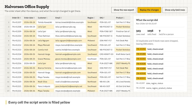The image size is (192, 108).
Task: Select email theo.rahman84@example.org
Action: [70, 36]
